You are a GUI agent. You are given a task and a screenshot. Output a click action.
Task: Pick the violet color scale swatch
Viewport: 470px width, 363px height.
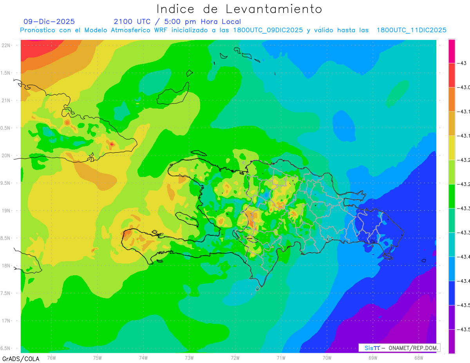coord(452,317)
